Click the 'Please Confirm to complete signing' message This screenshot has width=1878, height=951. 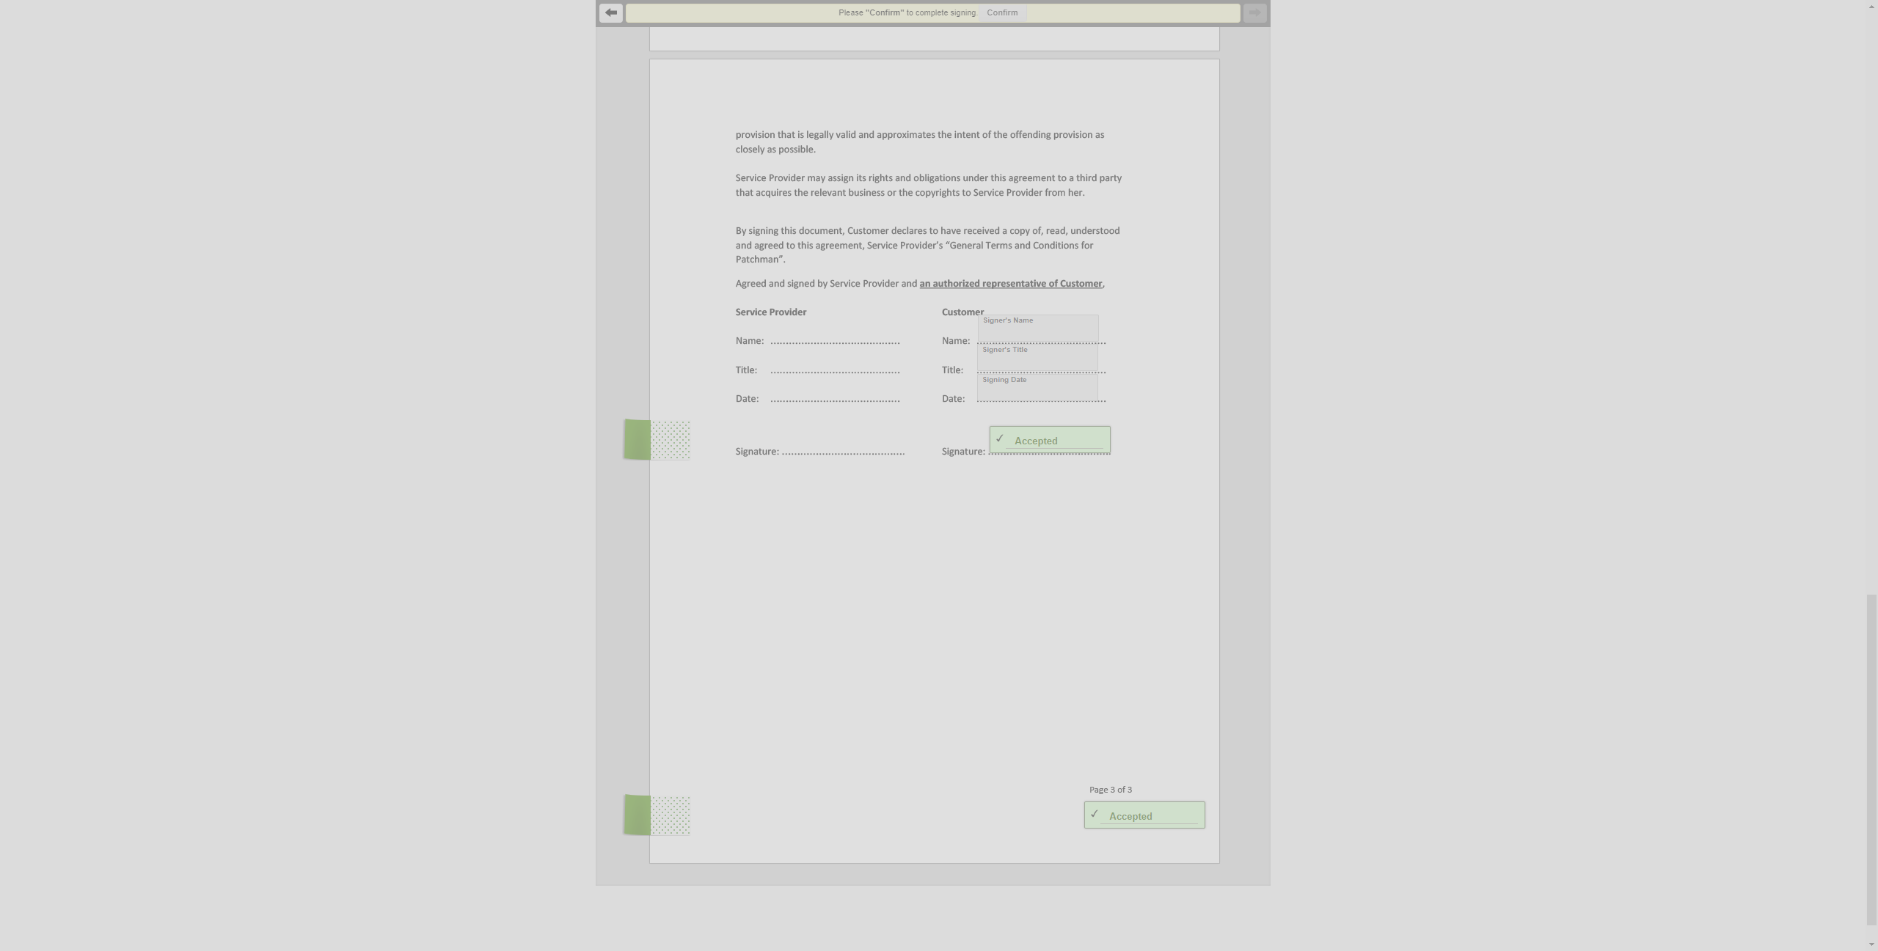coord(907,12)
